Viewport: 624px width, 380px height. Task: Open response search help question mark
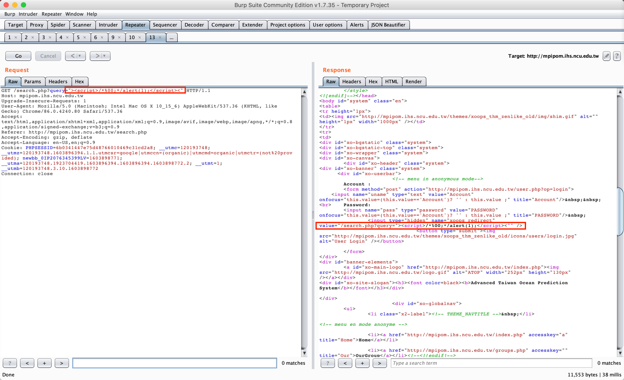[x=328, y=363]
